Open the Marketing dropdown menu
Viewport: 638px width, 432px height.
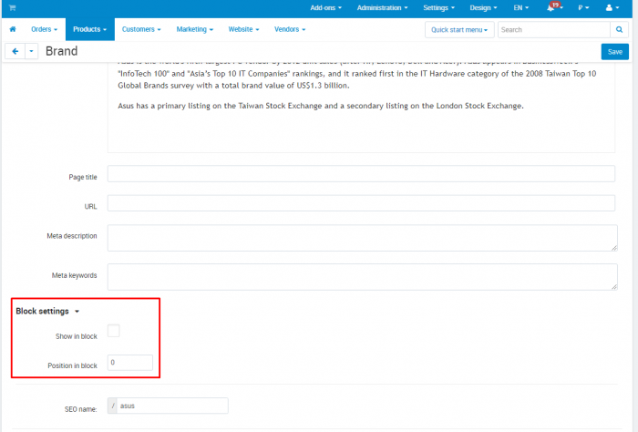[x=194, y=29]
